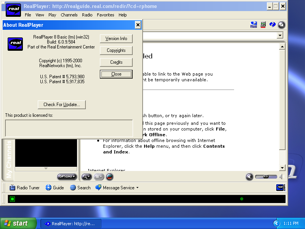Open the greyed grid view dropdown
305x229 pixels.
[x=99, y=177]
